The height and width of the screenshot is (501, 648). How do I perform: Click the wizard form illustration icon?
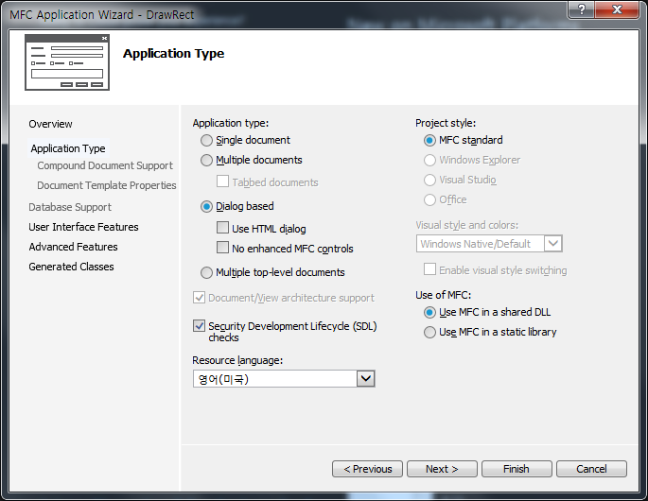(67, 62)
